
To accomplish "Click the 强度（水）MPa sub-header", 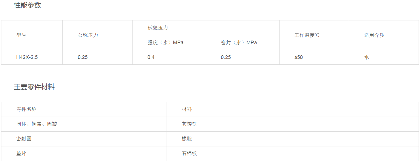I will (165, 43).
